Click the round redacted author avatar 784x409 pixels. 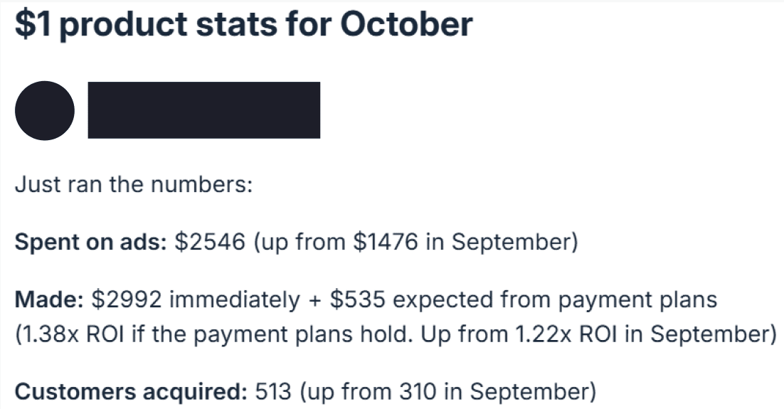click(x=45, y=110)
